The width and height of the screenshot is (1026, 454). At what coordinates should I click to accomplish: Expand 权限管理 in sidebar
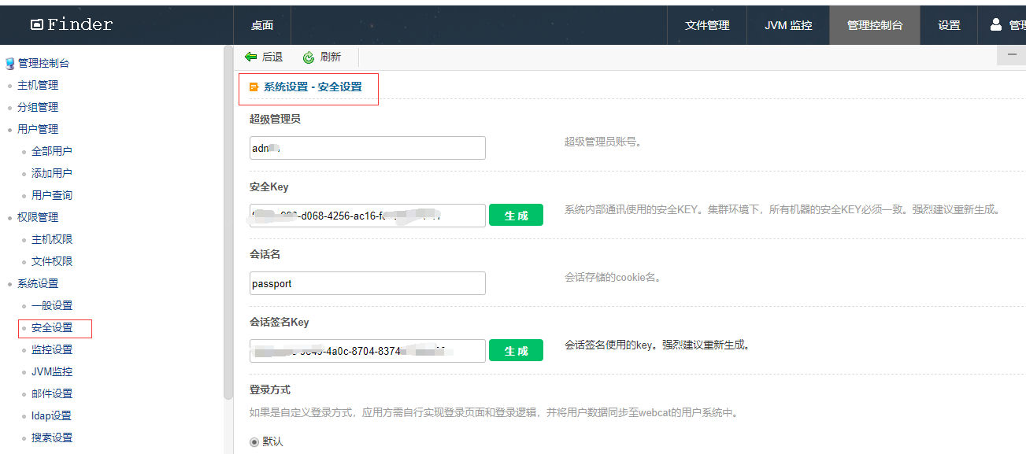click(x=38, y=217)
